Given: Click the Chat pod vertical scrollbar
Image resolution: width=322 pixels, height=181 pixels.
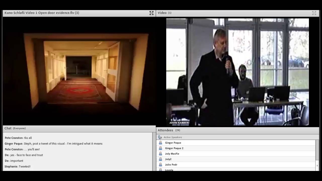Looking at the screenshot, I should tap(154, 152).
